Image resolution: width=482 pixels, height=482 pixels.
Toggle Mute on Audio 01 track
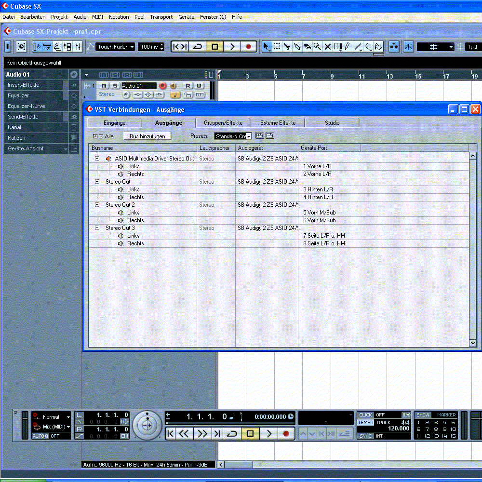click(104, 86)
